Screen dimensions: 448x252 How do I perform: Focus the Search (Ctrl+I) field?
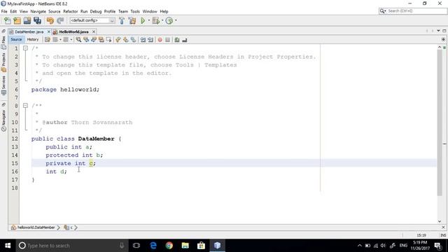[x=412, y=11]
